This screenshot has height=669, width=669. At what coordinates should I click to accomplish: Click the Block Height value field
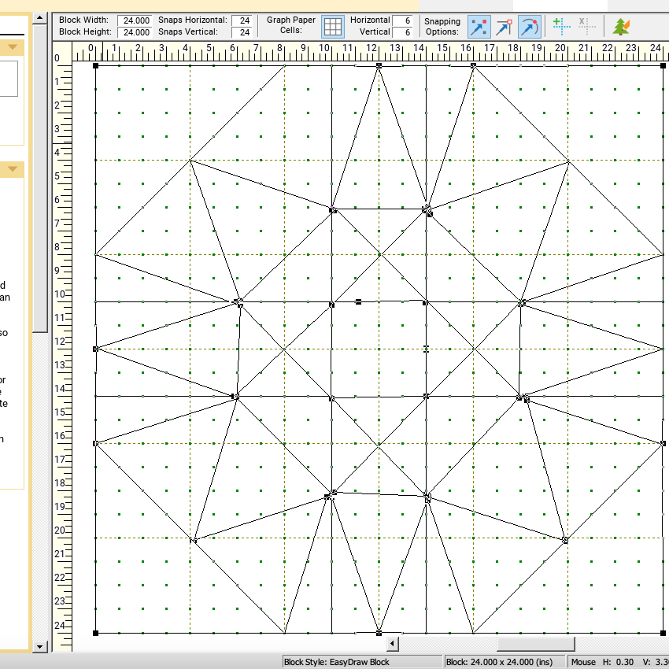point(135,32)
